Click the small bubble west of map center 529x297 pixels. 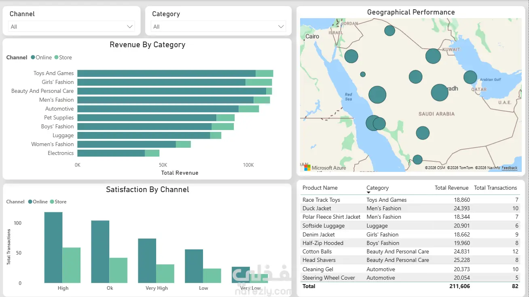pos(363,74)
